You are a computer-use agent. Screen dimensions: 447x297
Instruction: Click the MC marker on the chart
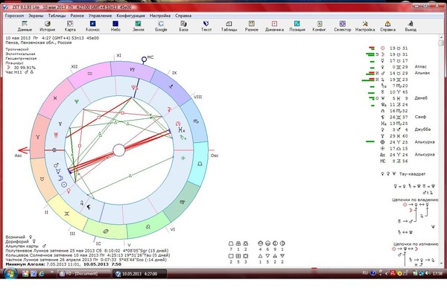coord(145,60)
